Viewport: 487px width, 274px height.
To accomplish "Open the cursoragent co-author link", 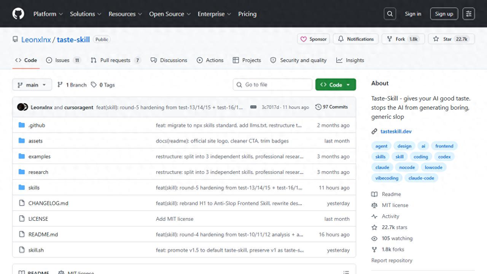I will (x=79, y=107).
